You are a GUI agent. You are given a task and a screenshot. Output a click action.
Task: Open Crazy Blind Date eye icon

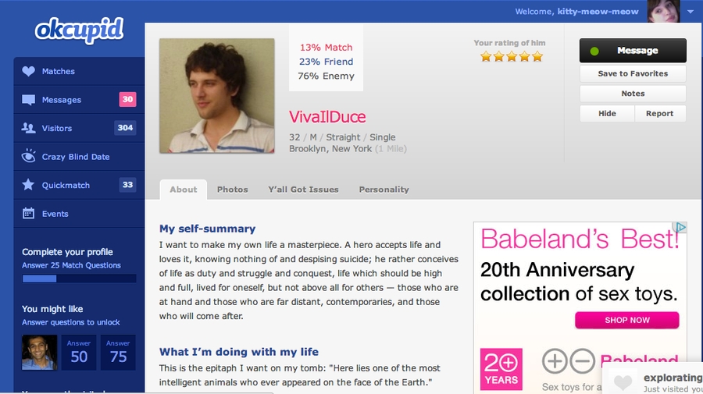[x=29, y=156]
